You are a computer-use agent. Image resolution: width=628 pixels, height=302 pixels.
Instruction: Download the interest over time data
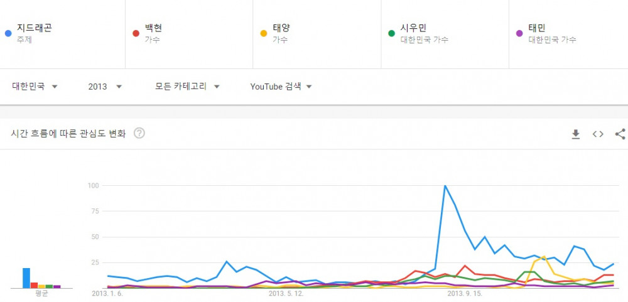(x=575, y=134)
